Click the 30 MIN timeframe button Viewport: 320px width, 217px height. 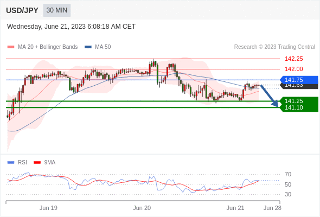57,10
